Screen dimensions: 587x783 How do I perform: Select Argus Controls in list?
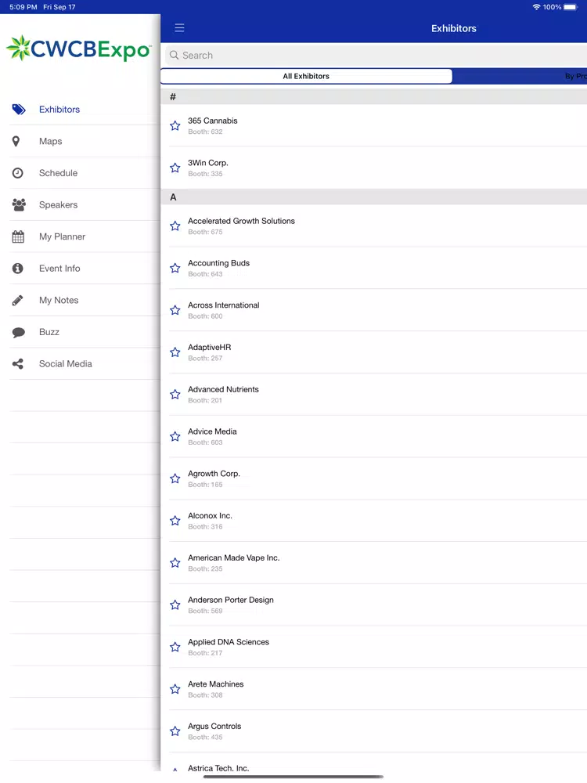click(x=374, y=731)
